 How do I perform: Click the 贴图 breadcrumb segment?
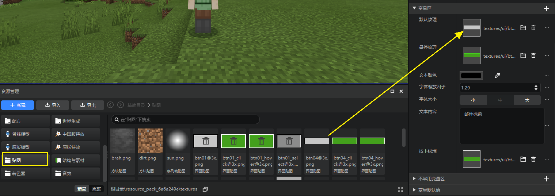[x=156, y=105]
